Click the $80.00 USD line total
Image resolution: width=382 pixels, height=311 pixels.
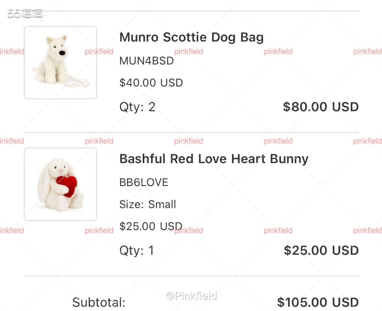tap(321, 107)
